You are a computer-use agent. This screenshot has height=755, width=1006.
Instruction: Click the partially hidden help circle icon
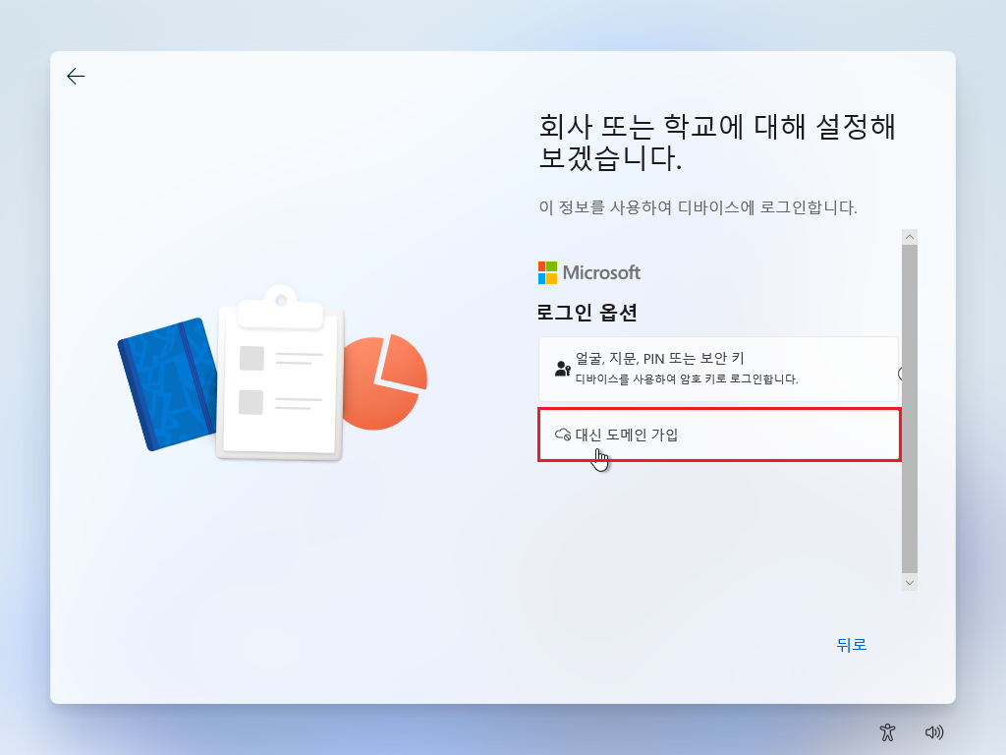[x=900, y=374]
